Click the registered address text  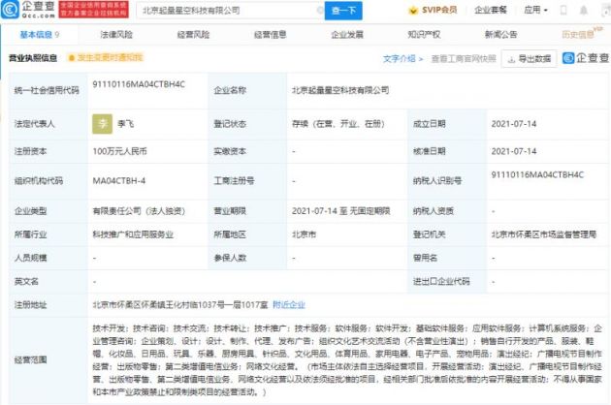tap(180, 304)
